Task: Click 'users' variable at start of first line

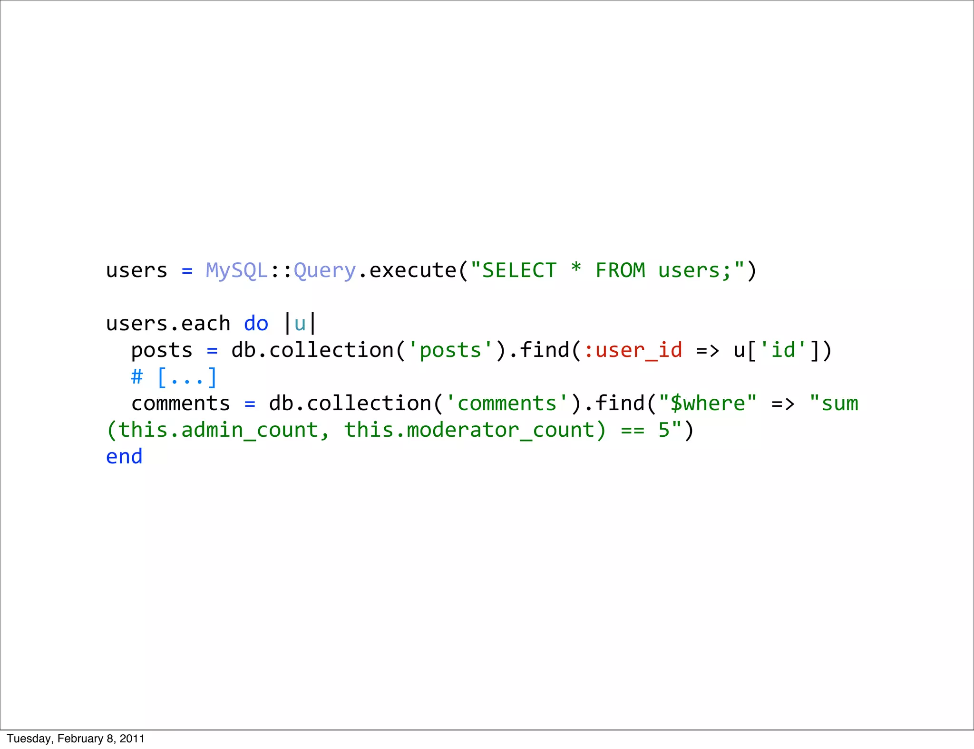Action: [136, 271]
